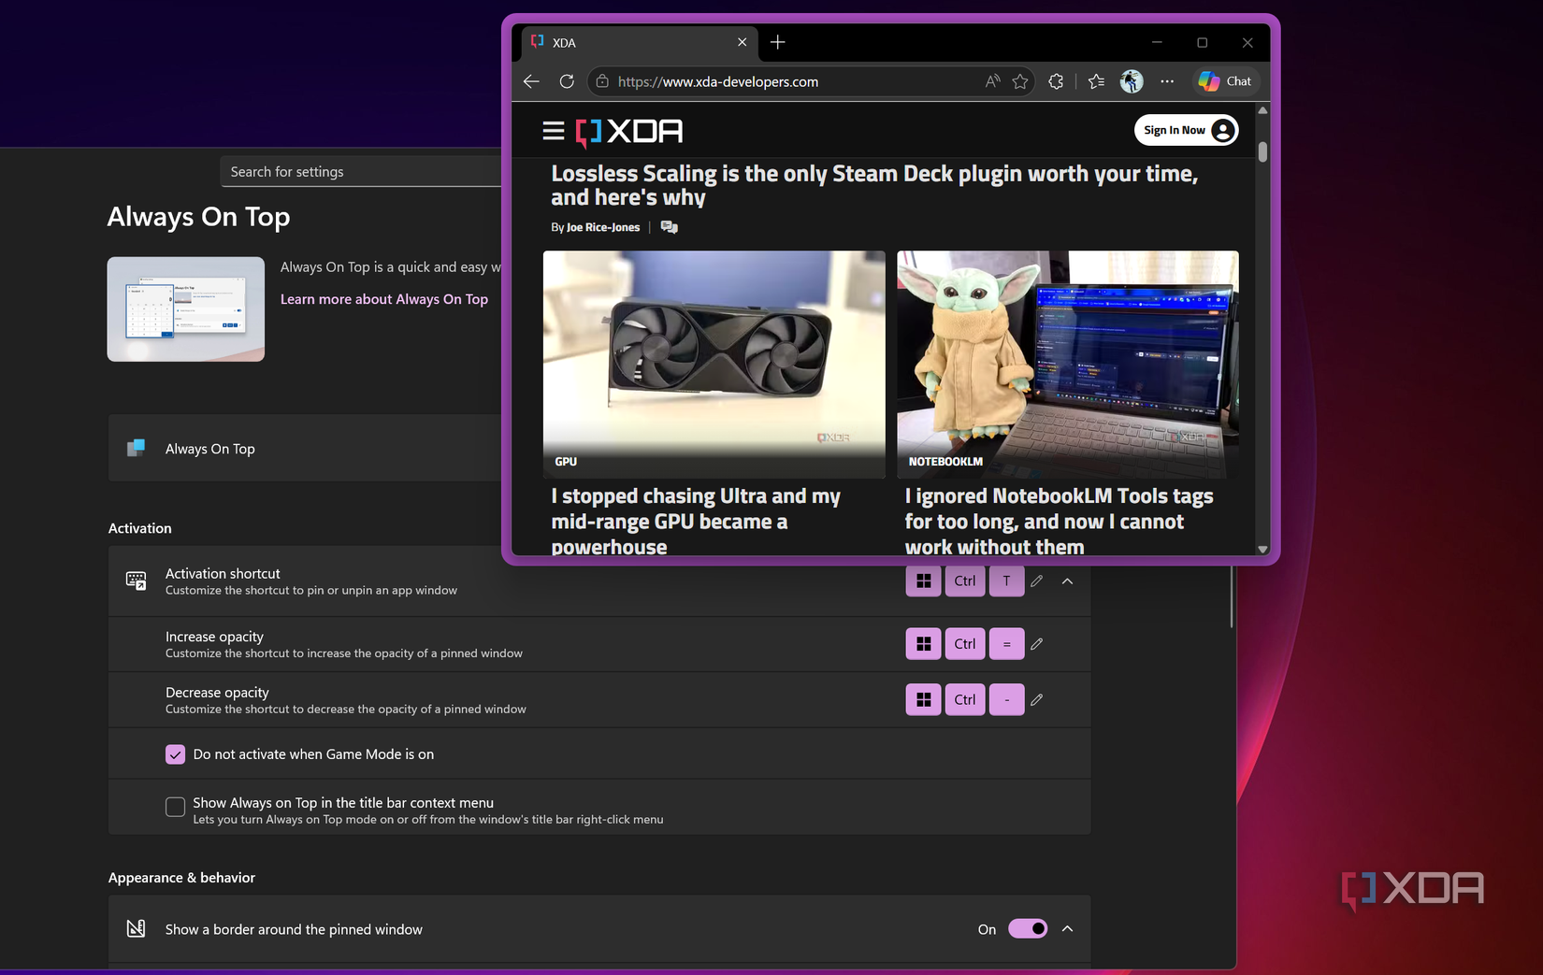This screenshot has width=1543, height=975.
Task: Click the Always On Top preview image
Action: pyautogui.click(x=186, y=309)
